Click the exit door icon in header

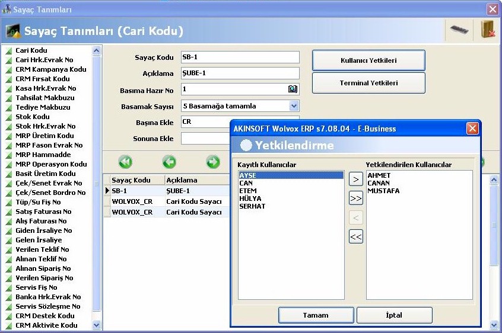(x=487, y=30)
